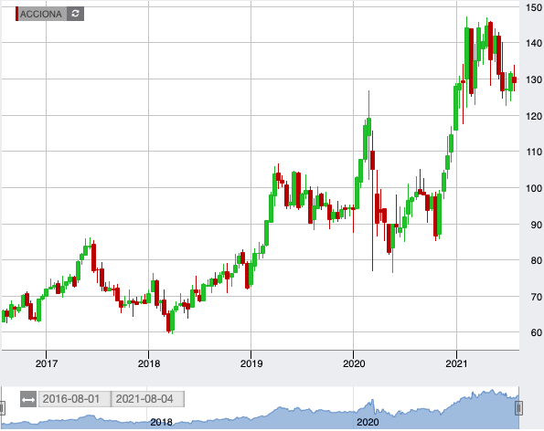Click the lowest candle near 60 in early 2018
The image size is (544, 431).
(168, 321)
